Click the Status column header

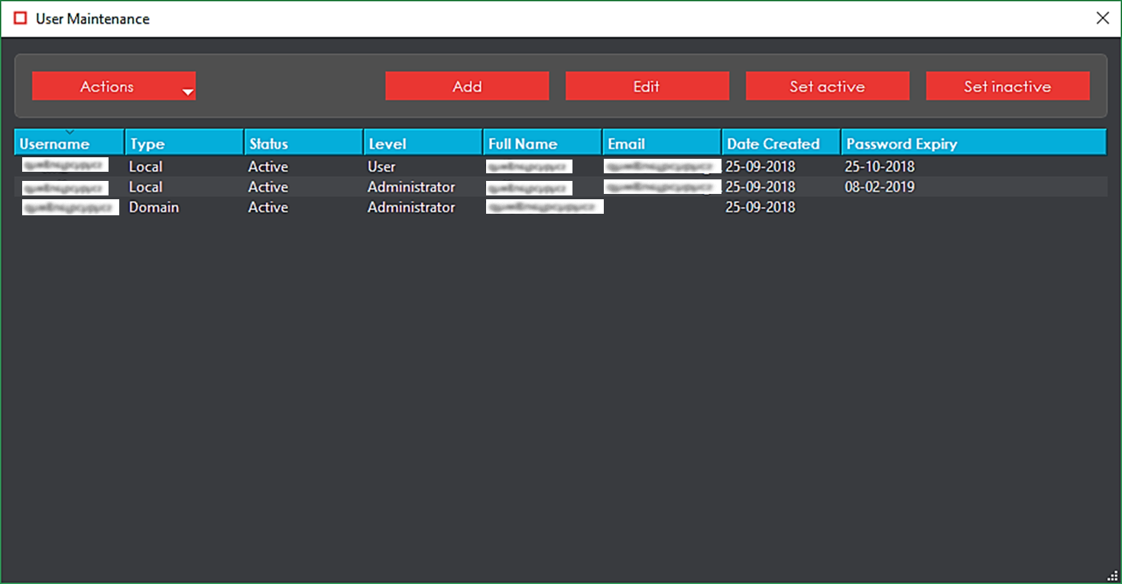(x=303, y=144)
